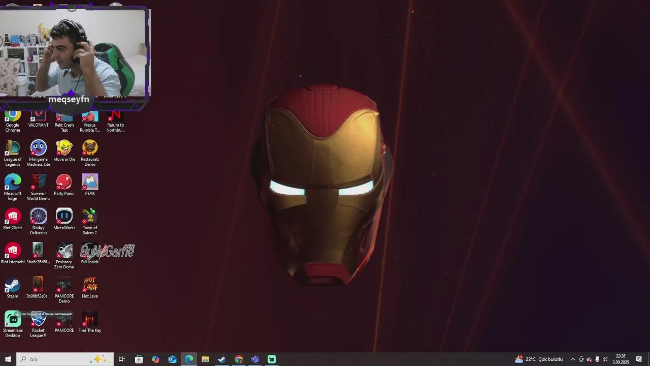This screenshot has height=366, width=650.
Task: Select the Streamlabs Desktop shortcut icon
Action: tap(13, 324)
